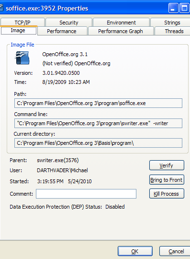Click the started date 5/24/2010
This screenshot has width=190, height=259.
[x=80, y=181]
